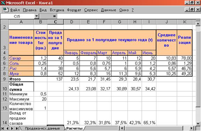201x131 pixels.
Task: Select row 5 header
Action: coord(5,58)
